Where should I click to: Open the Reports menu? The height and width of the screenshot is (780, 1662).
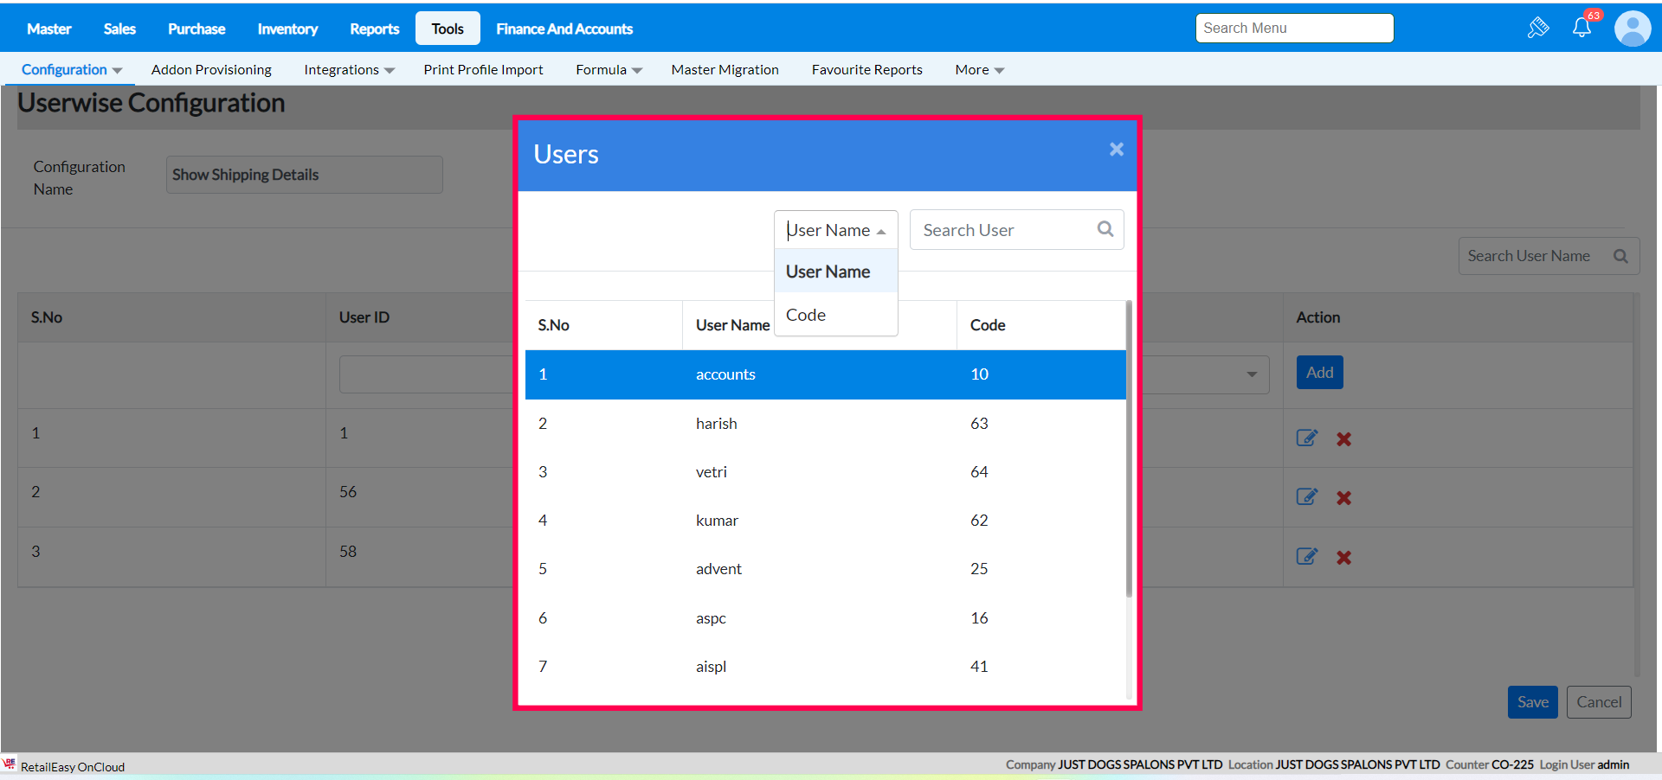375,29
